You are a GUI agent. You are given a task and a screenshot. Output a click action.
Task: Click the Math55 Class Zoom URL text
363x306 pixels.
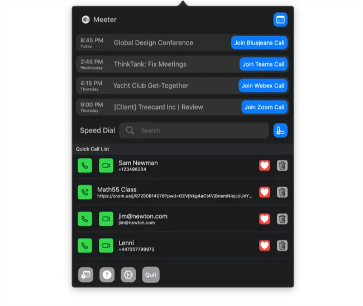[x=175, y=196]
